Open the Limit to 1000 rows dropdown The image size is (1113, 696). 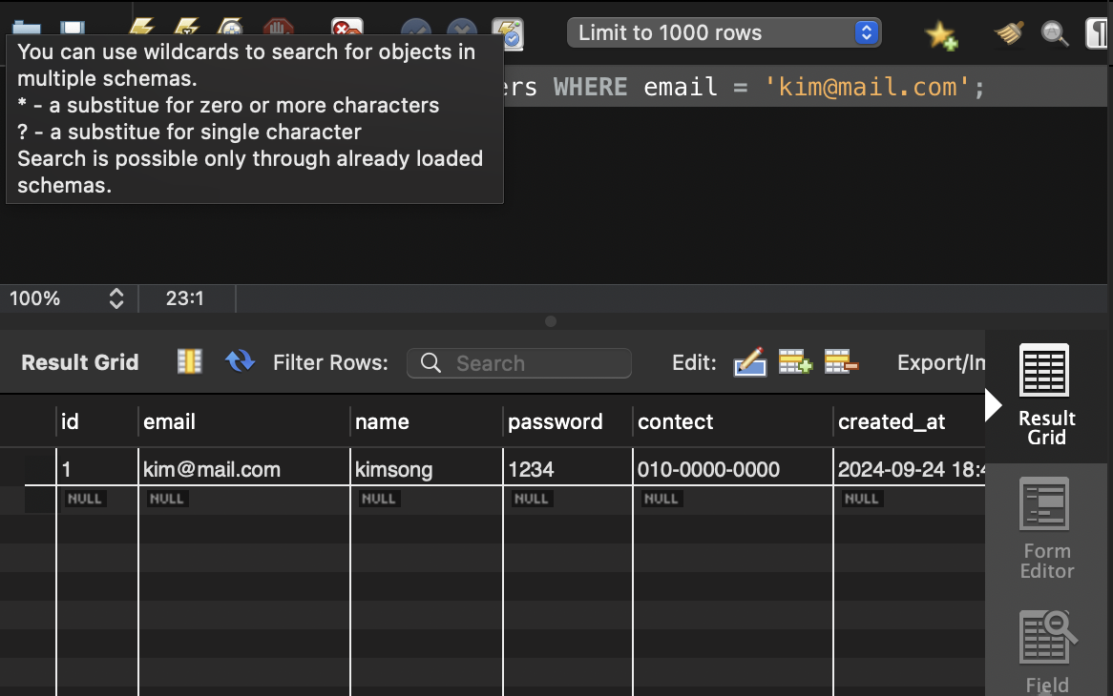724,32
